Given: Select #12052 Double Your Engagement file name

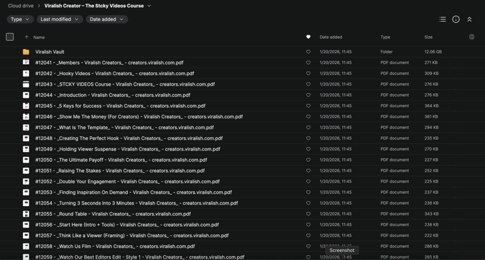Looking at the screenshot, I should point(127,181).
